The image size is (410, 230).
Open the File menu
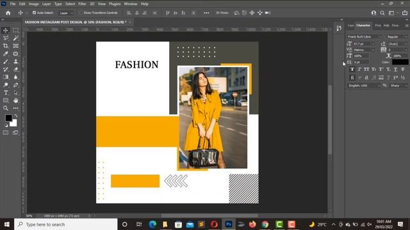point(13,4)
